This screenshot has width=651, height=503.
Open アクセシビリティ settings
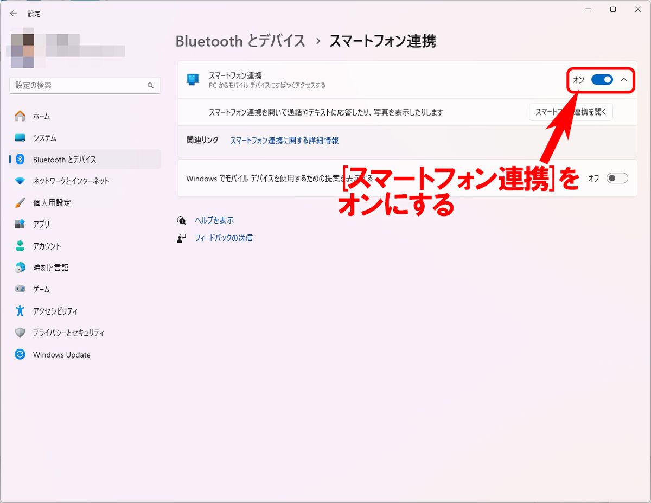coord(85,311)
